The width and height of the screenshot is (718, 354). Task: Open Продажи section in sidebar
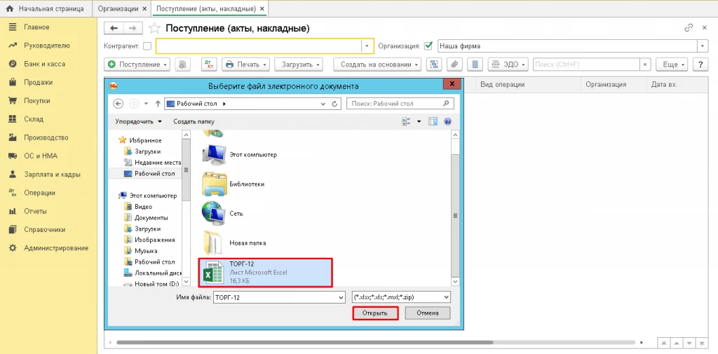click(x=38, y=83)
